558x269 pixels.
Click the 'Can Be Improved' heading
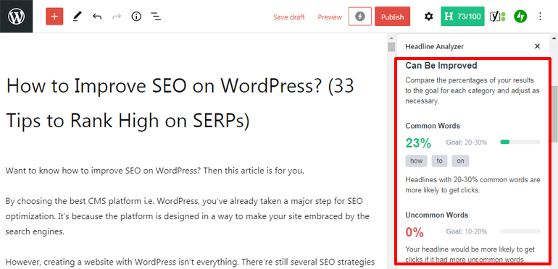[441, 65]
